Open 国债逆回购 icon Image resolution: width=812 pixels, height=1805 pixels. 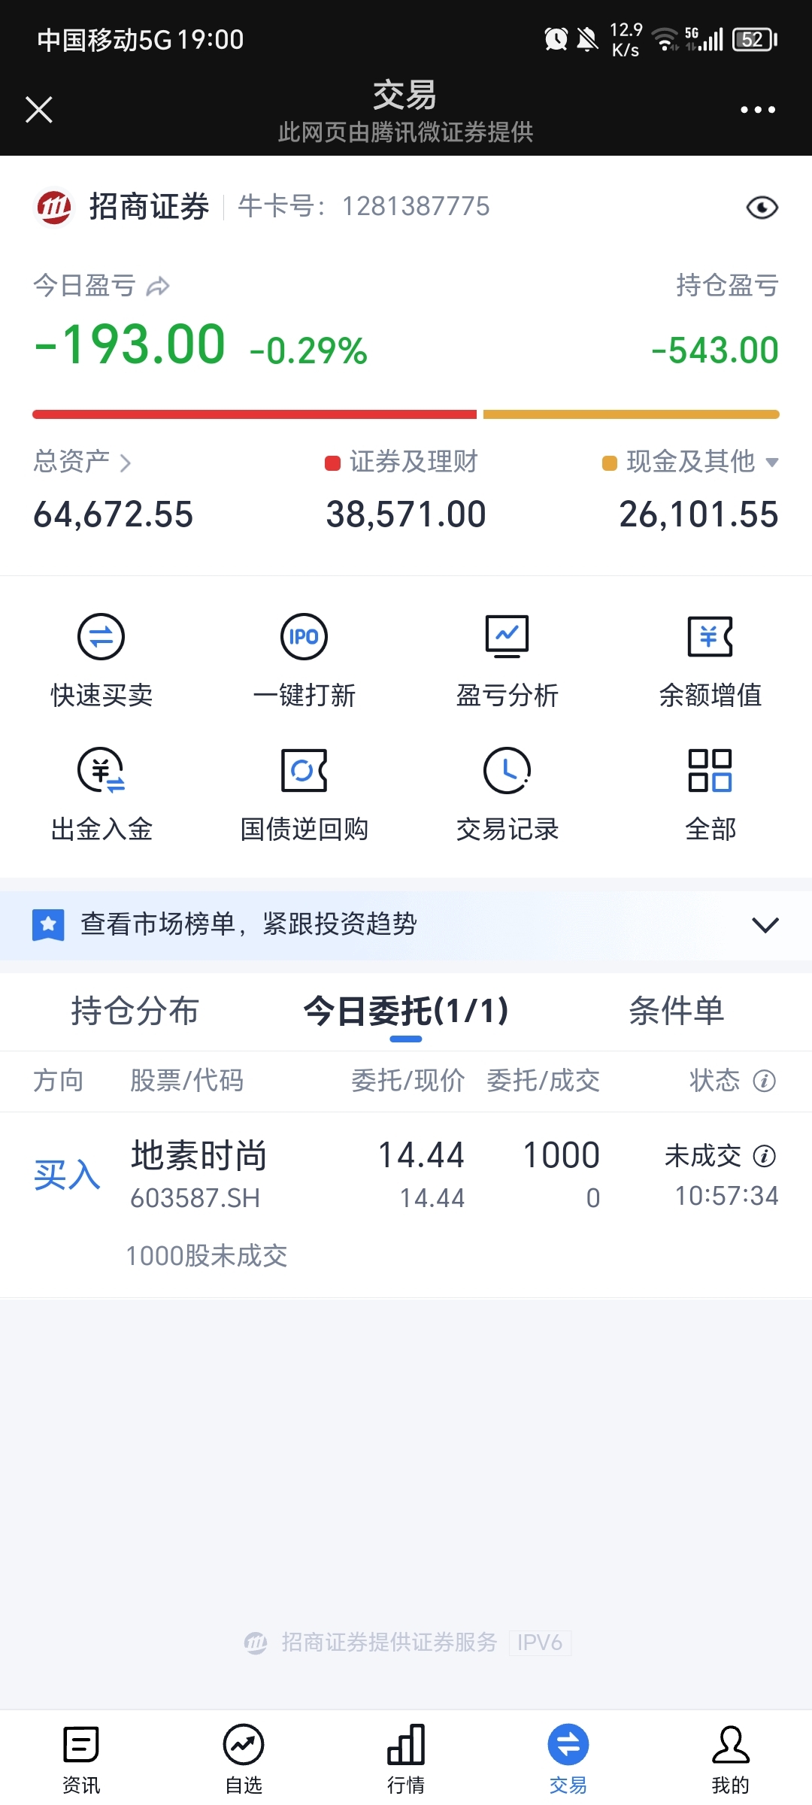tap(304, 770)
